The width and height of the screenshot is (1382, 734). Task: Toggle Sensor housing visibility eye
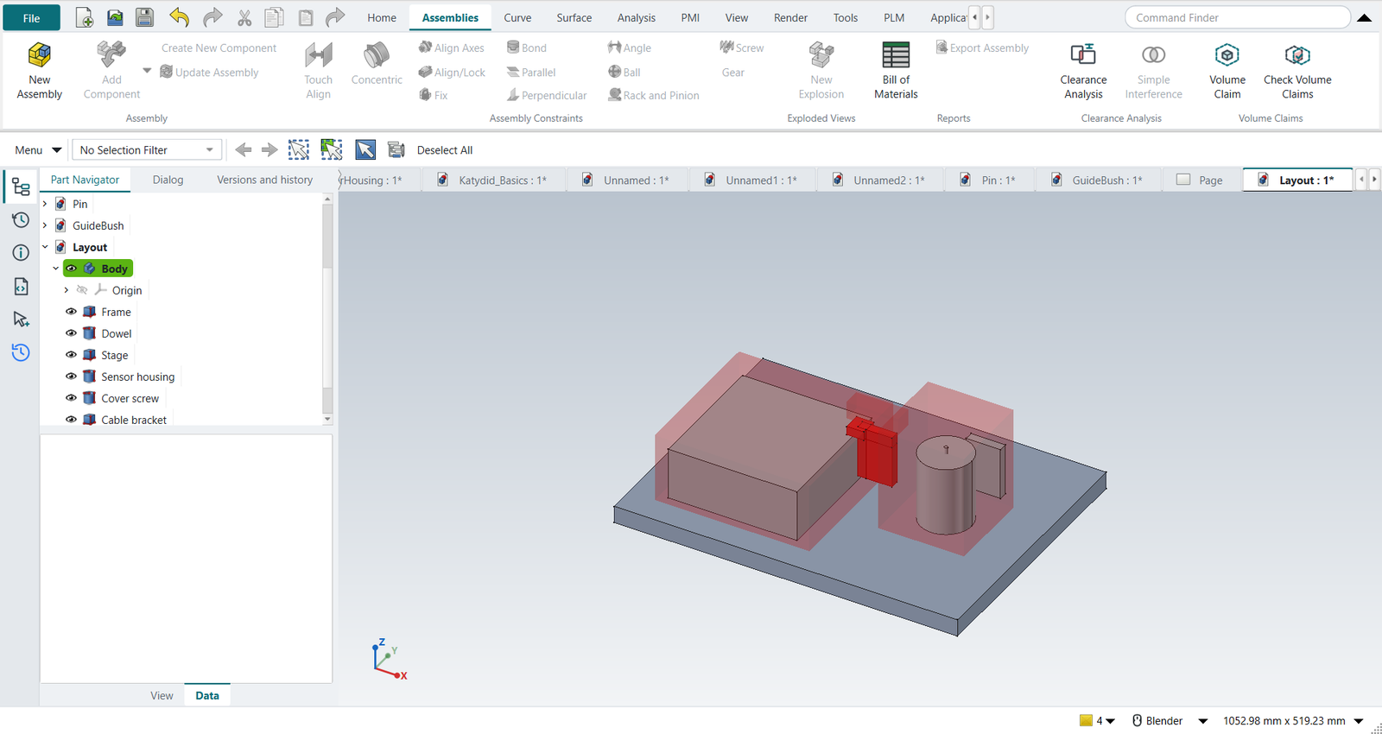[72, 376]
